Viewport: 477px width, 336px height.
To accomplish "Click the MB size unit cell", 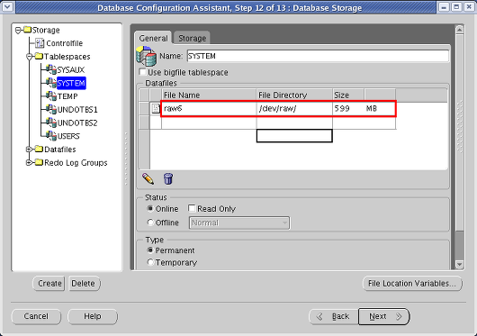I will click(x=380, y=109).
